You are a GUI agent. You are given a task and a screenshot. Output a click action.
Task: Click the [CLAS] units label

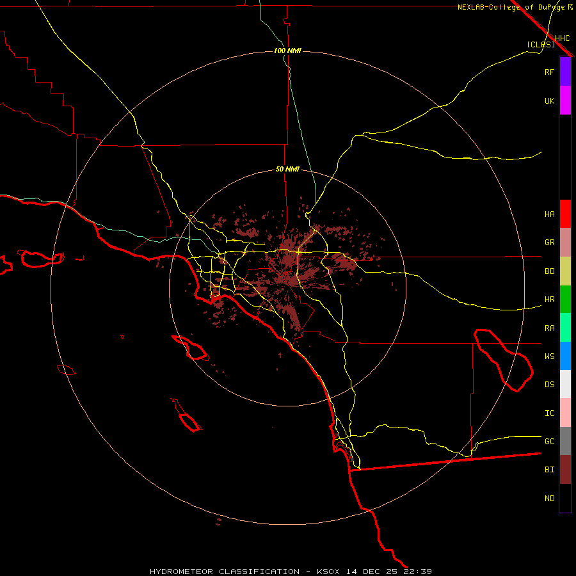541,44
